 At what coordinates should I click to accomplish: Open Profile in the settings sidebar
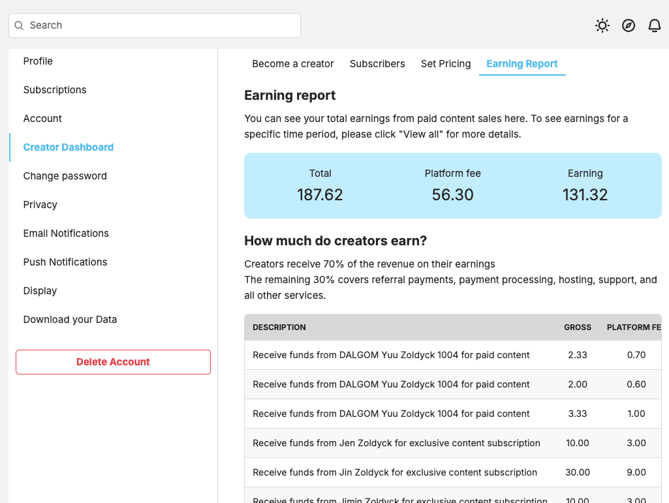[x=38, y=61]
